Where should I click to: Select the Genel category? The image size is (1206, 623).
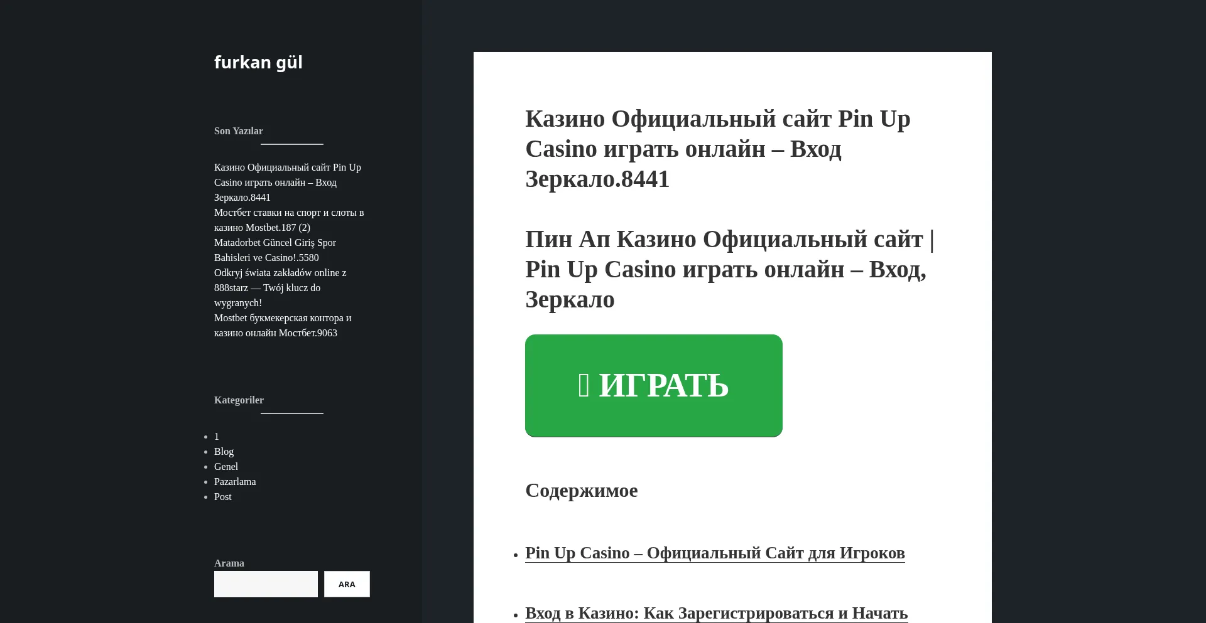(x=226, y=467)
